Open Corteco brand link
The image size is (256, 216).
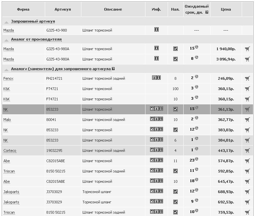10,151
